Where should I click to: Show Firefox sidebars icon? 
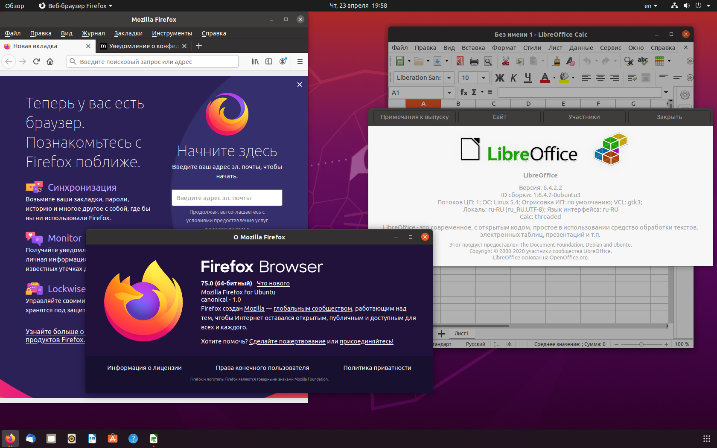click(x=269, y=61)
